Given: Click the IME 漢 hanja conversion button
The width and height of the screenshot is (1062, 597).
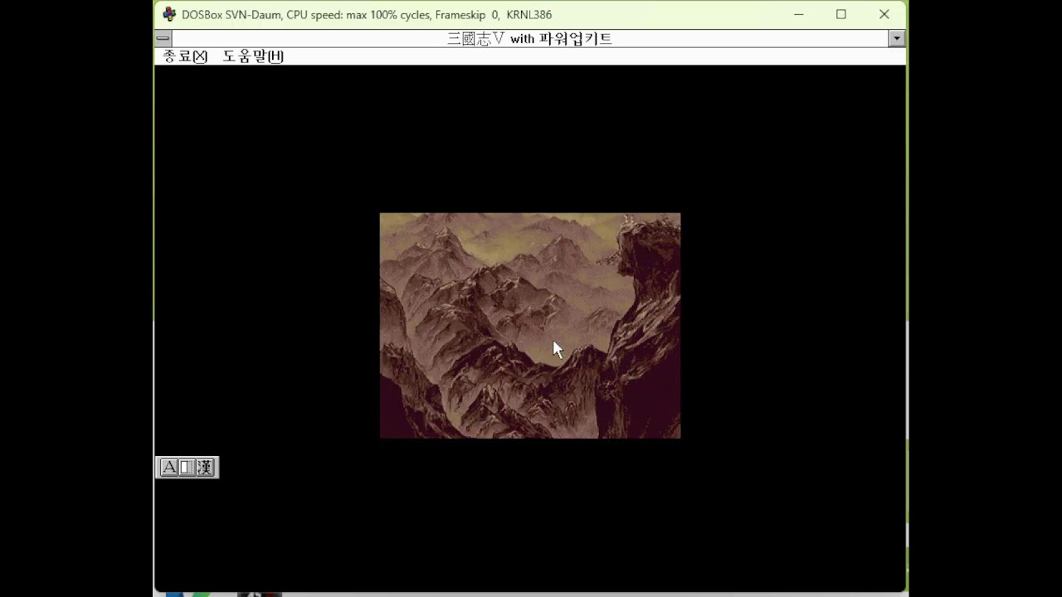Looking at the screenshot, I should (205, 468).
